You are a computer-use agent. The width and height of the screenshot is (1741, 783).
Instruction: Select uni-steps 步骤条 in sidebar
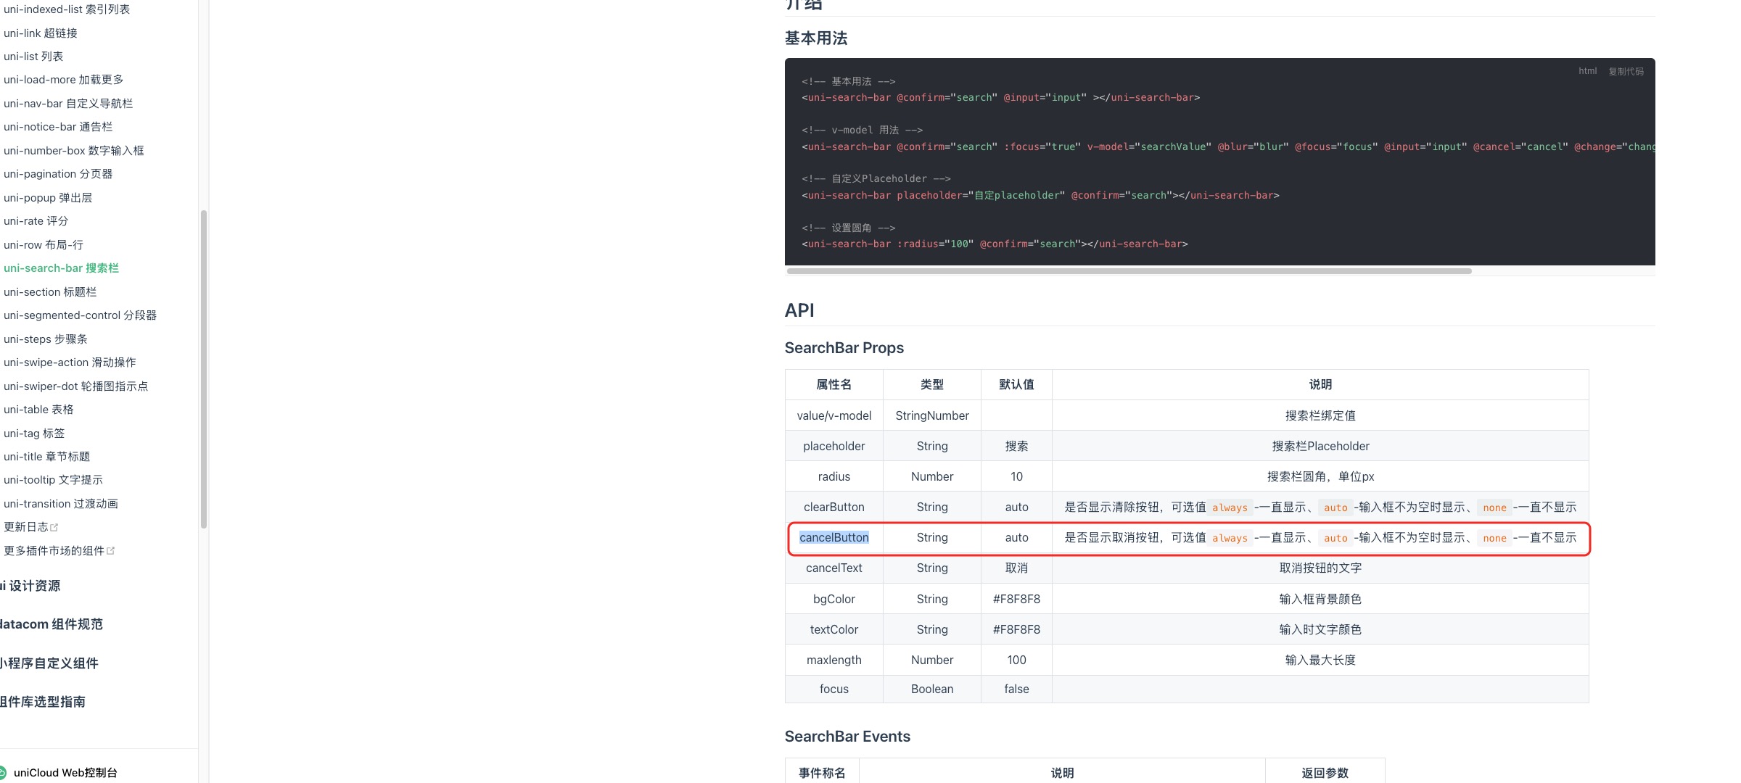pos(46,339)
